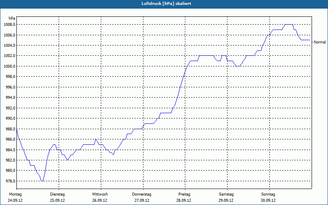This screenshot has width=328, height=205.
Task: Click the date 25.09.12
Action: [x=57, y=200]
